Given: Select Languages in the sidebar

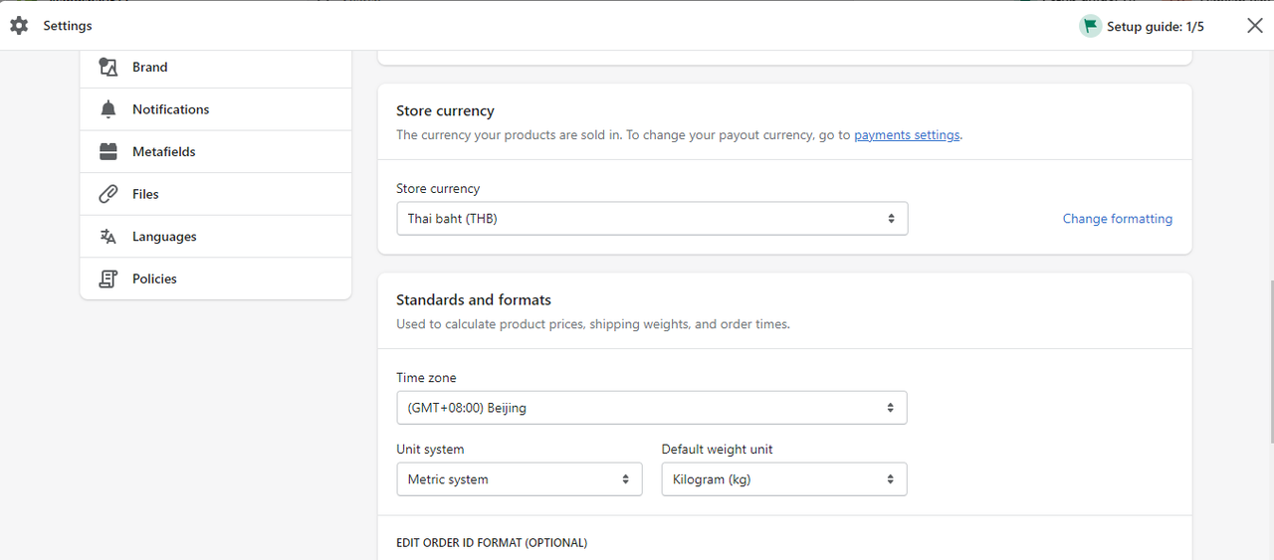Looking at the screenshot, I should point(216,237).
